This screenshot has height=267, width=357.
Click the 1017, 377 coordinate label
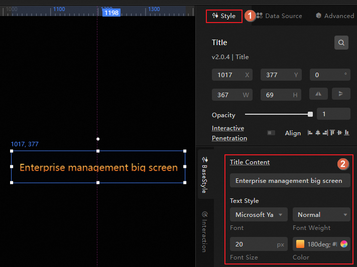click(x=25, y=144)
